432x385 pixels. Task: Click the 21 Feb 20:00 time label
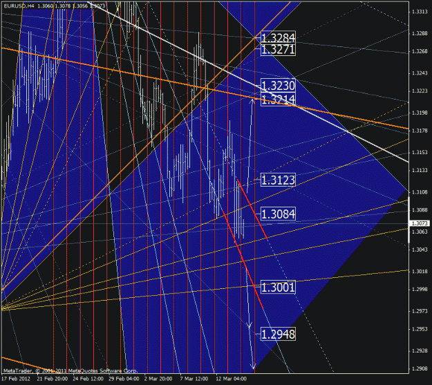click(53, 379)
